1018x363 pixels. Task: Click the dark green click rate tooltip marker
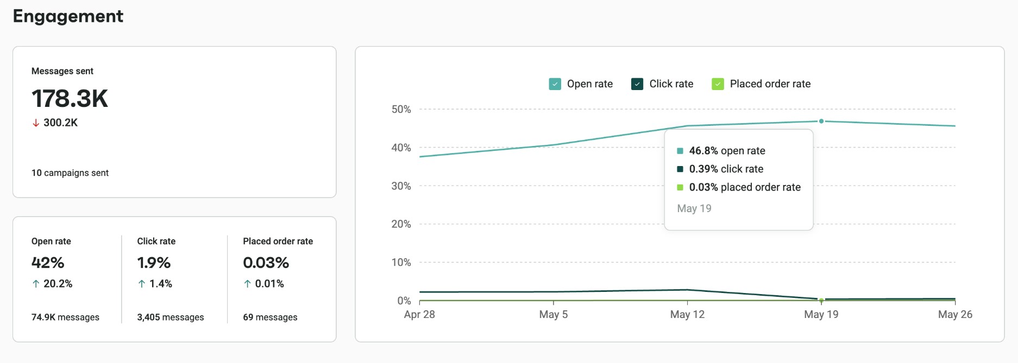[x=680, y=169]
